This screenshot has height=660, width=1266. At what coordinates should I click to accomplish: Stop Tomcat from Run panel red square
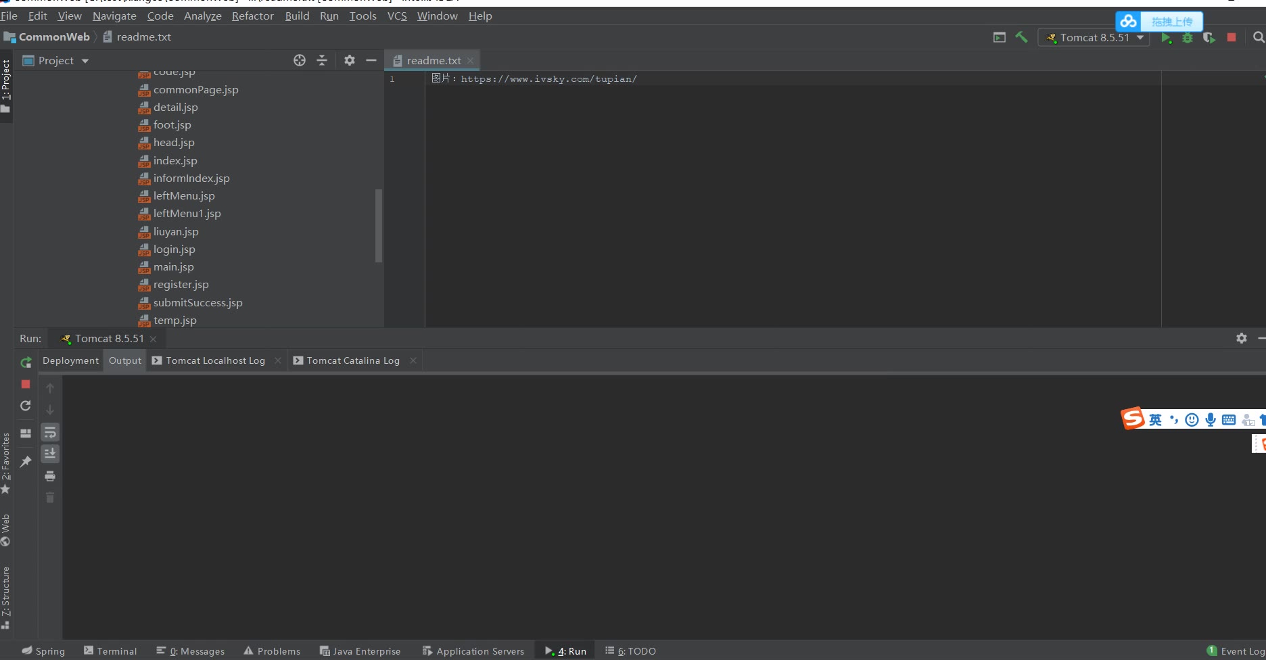tap(26, 384)
